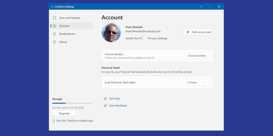Go to the About section

[x=72, y=42]
